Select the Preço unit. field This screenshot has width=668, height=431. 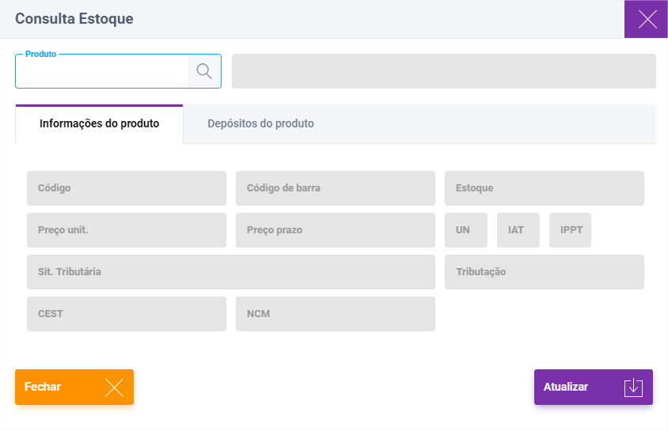click(127, 230)
